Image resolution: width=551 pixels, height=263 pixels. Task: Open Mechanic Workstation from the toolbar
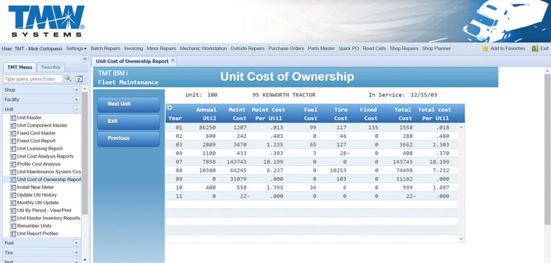pos(203,48)
